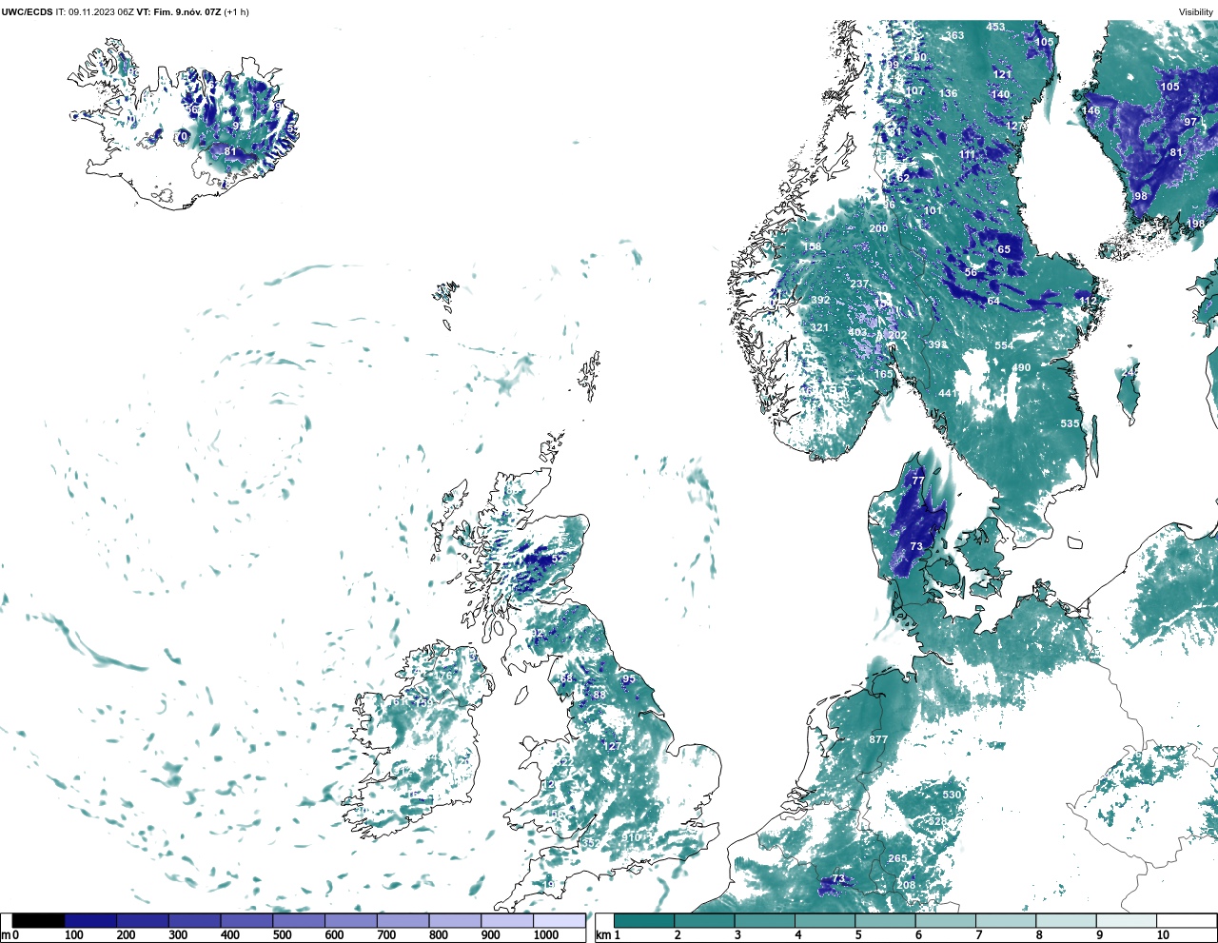1218x943 pixels.
Task: Click the 237 value label
Action: 859,285
